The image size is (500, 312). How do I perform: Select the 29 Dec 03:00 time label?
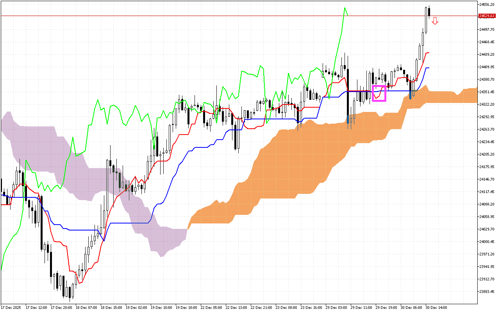click(x=336, y=307)
